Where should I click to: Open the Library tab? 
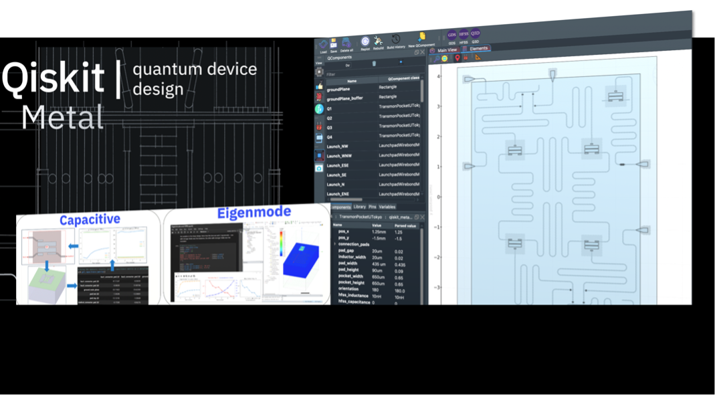pos(360,207)
